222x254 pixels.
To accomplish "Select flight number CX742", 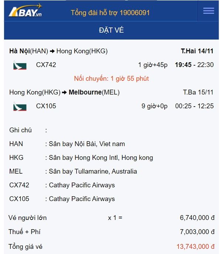I will click(x=46, y=65).
